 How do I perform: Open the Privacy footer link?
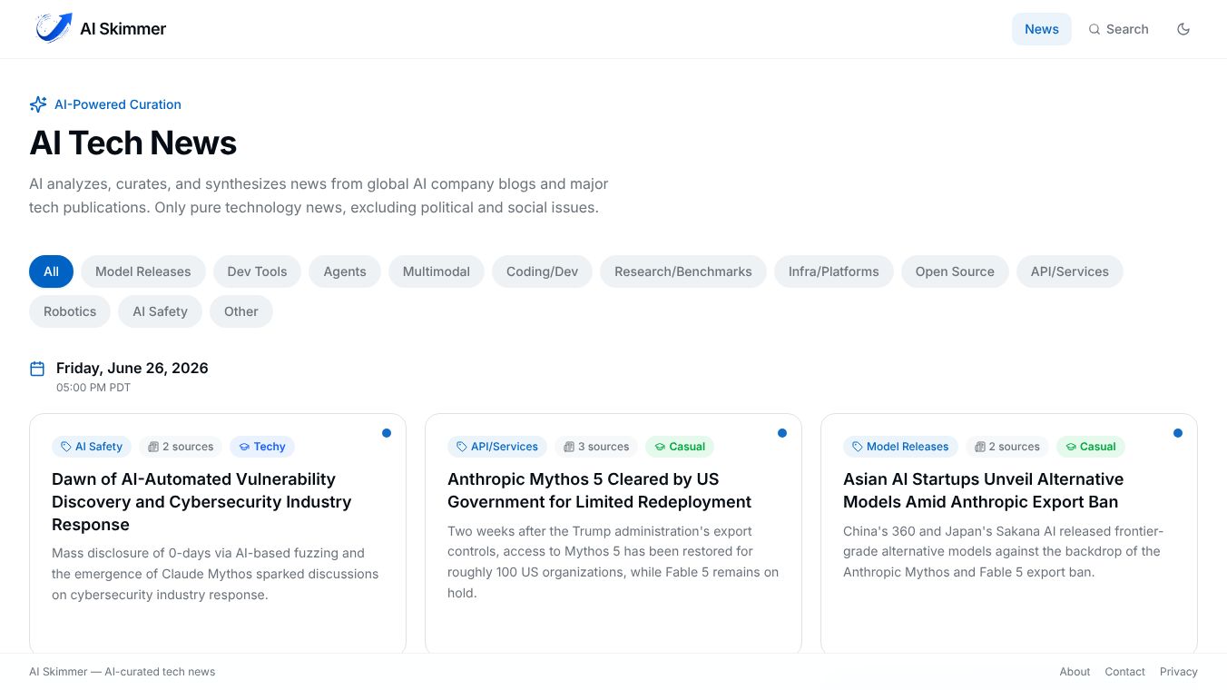(1179, 672)
